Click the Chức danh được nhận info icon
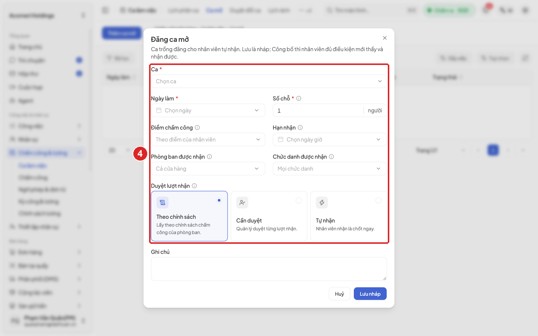Viewport: 538px width, 336px height. 331,157
